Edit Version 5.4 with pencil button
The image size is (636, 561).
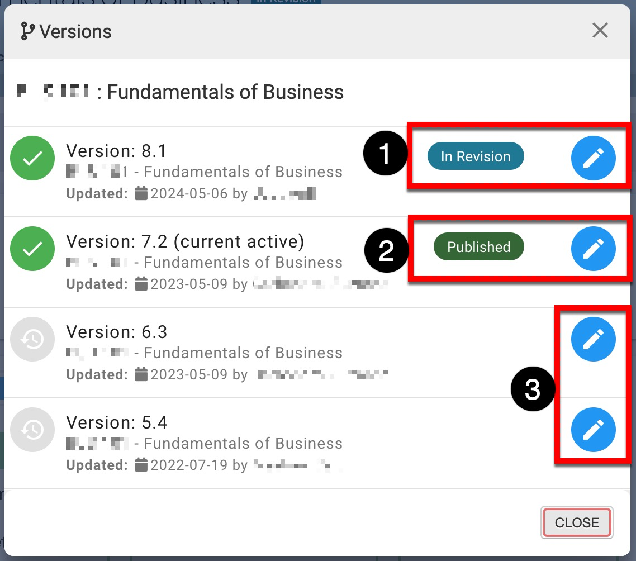pos(593,430)
